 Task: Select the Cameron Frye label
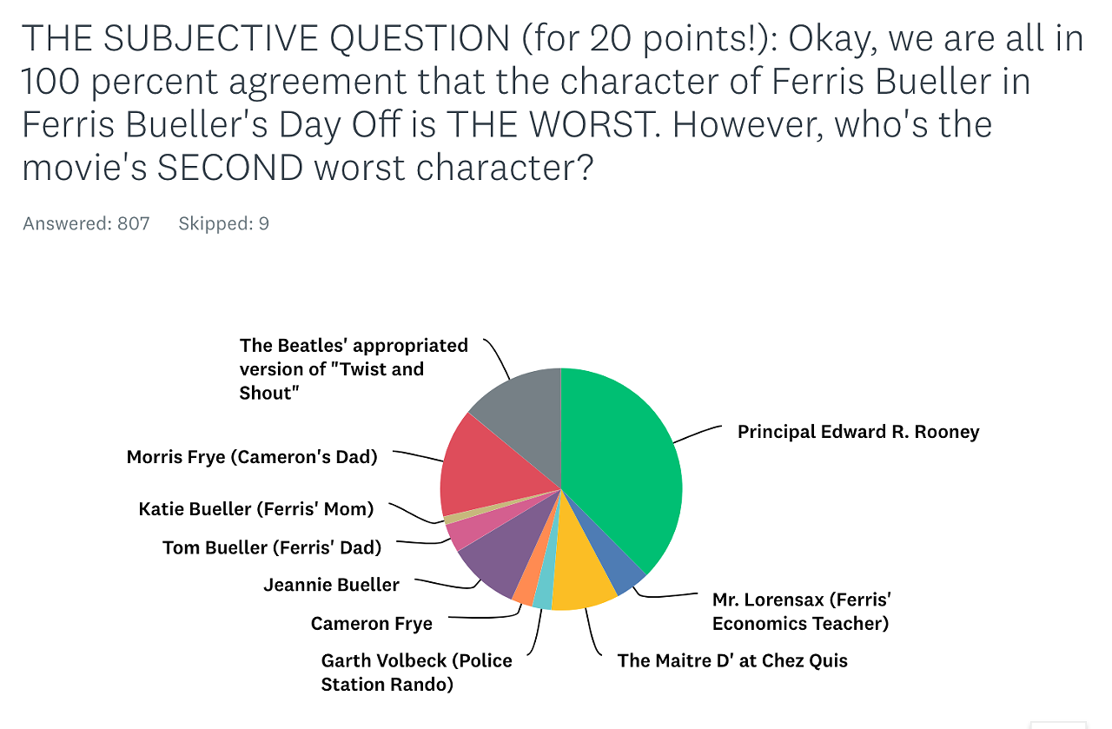372,624
